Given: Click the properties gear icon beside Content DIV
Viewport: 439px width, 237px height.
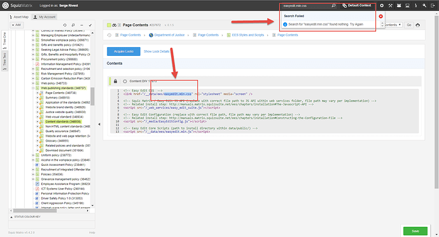Looking at the screenshot, I should 125,81.
